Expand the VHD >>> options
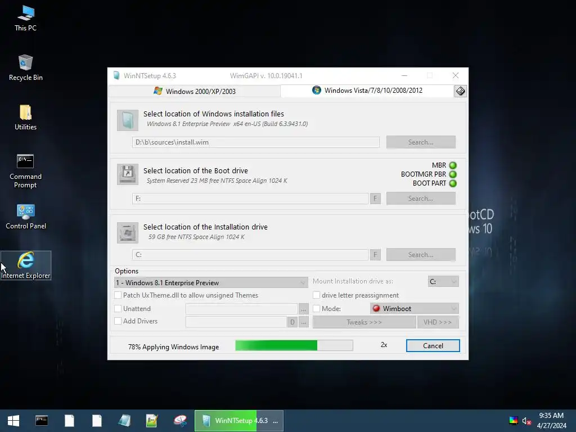 (438, 322)
